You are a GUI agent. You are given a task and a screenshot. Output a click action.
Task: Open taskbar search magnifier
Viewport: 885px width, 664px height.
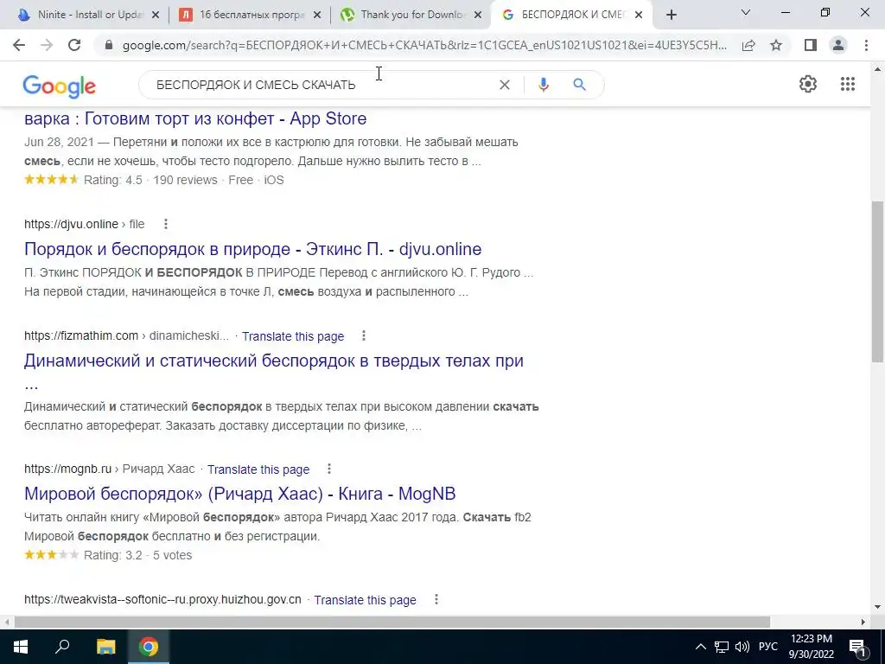pos(62,647)
